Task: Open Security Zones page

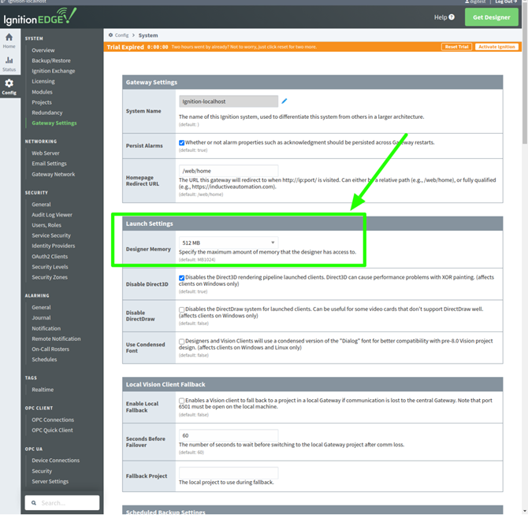Action: pyautogui.click(x=50, y=277)
